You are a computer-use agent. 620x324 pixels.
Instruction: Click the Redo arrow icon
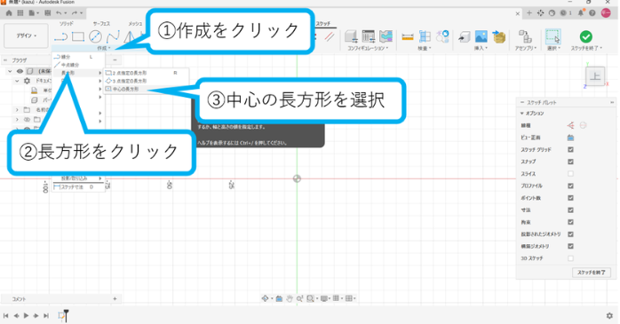(75, 13)
